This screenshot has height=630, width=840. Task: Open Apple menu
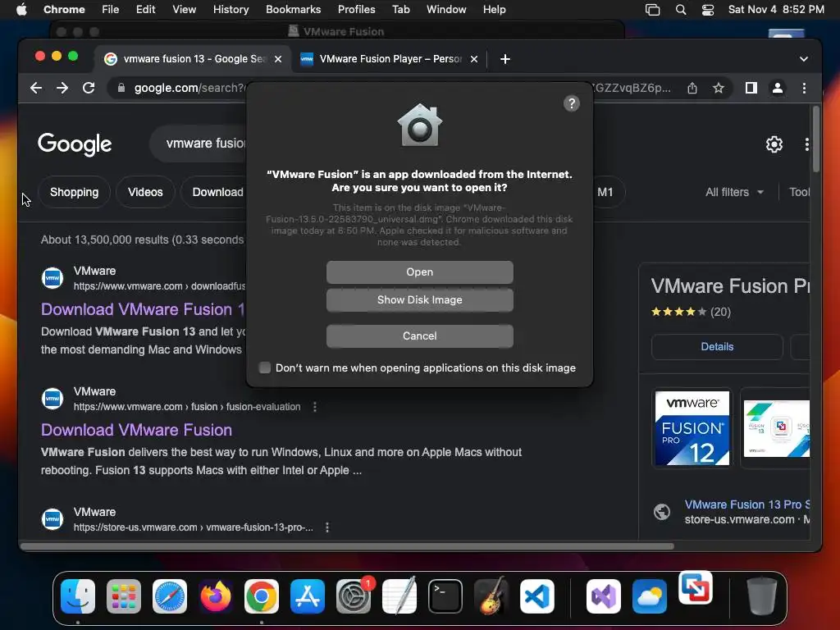(x=21, y=10)
